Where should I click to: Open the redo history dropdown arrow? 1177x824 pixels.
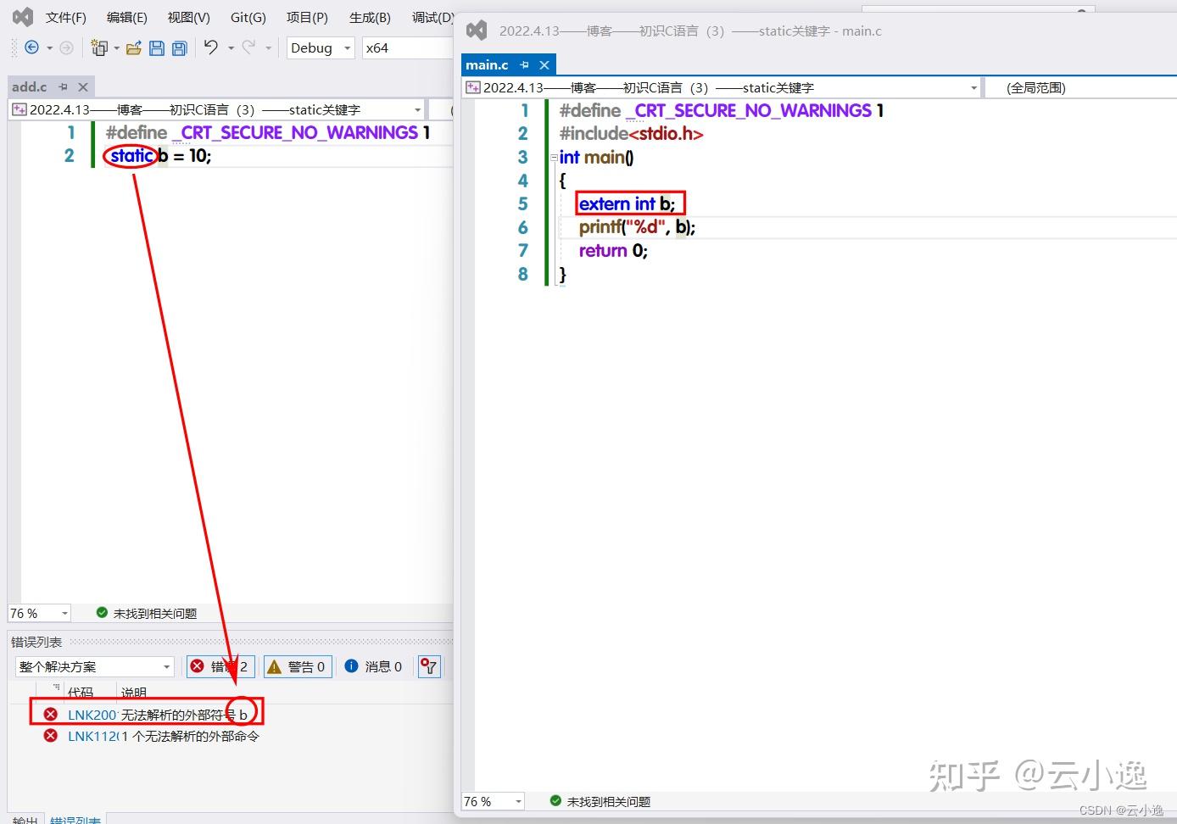click(x=268, y=48)
